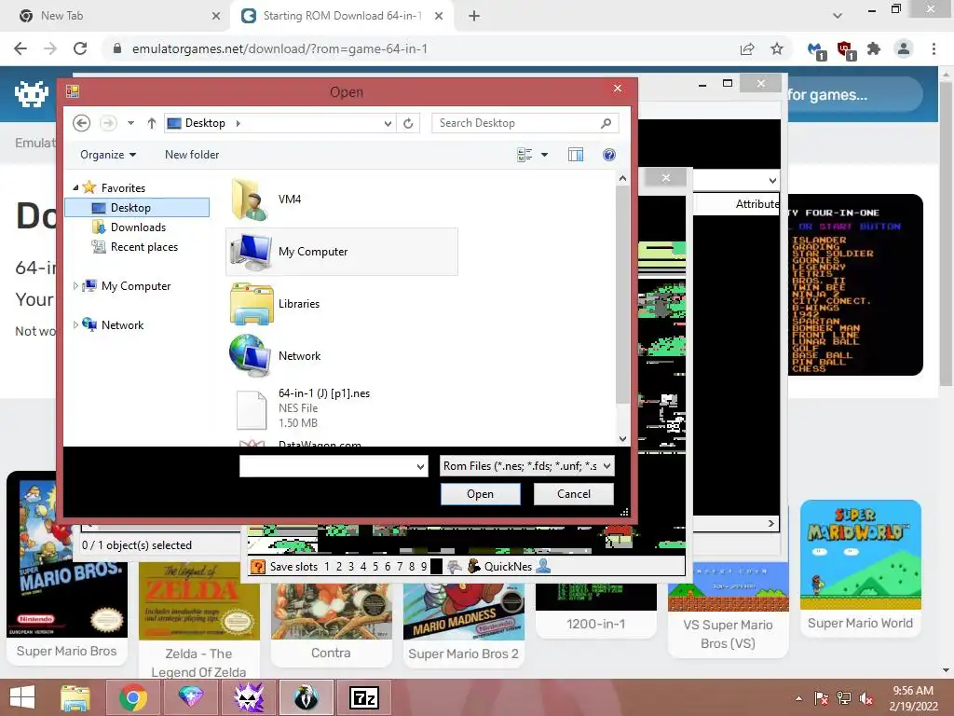Open the Contra game link
The height and width of the screenshot is (716, 954).
(x=331, y=653)
